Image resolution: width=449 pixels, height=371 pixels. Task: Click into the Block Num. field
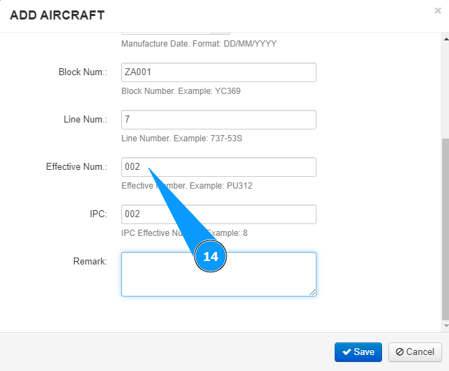218,72
